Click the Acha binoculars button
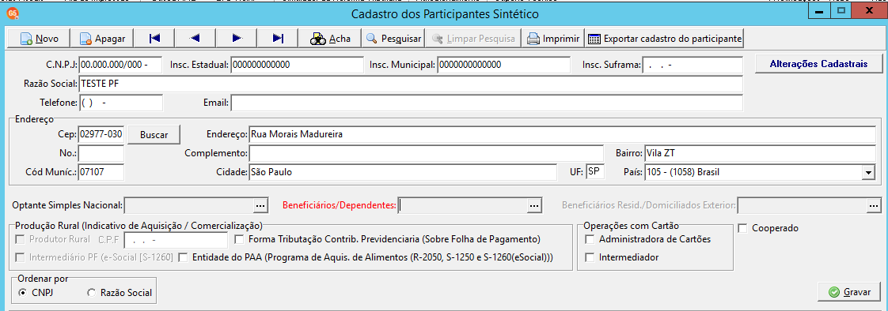888x311 pixels. coord(330,39)
